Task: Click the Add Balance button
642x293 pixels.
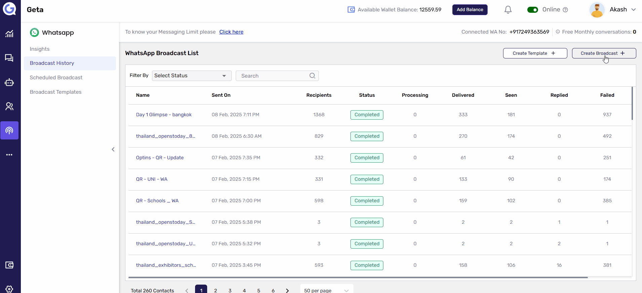Action: click(469, 10)
